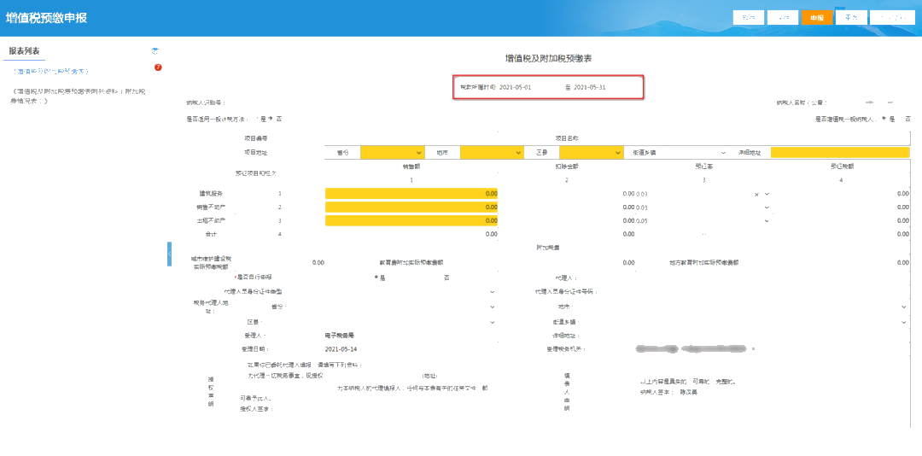Click the refresh icon beside 报表列表
This screenshot has width=922, height=456.
pyautogui.click(x=155, y=51)
